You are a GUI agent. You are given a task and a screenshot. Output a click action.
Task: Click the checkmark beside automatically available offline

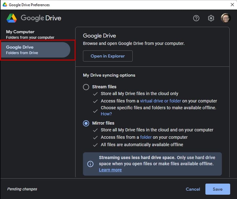pyautogui.click(x=95, y=145)
